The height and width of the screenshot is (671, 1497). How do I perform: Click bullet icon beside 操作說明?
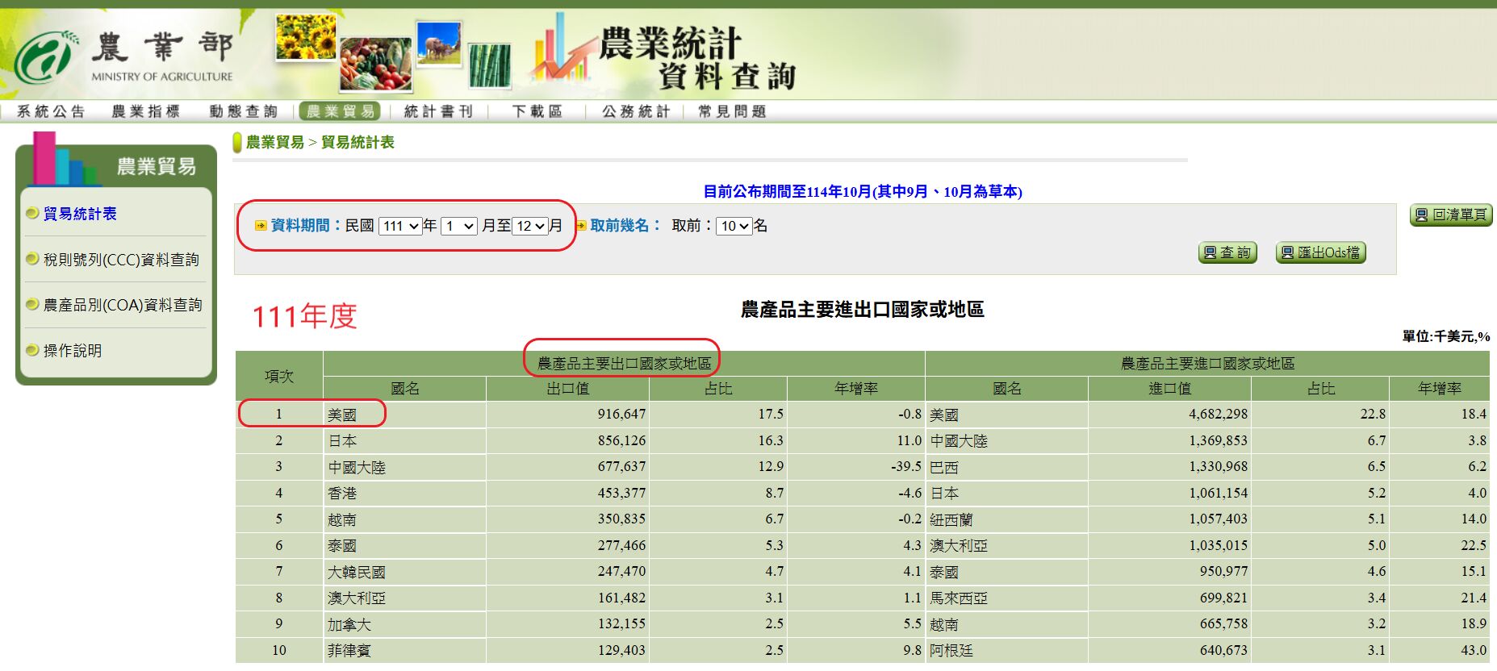coord(32,351)
